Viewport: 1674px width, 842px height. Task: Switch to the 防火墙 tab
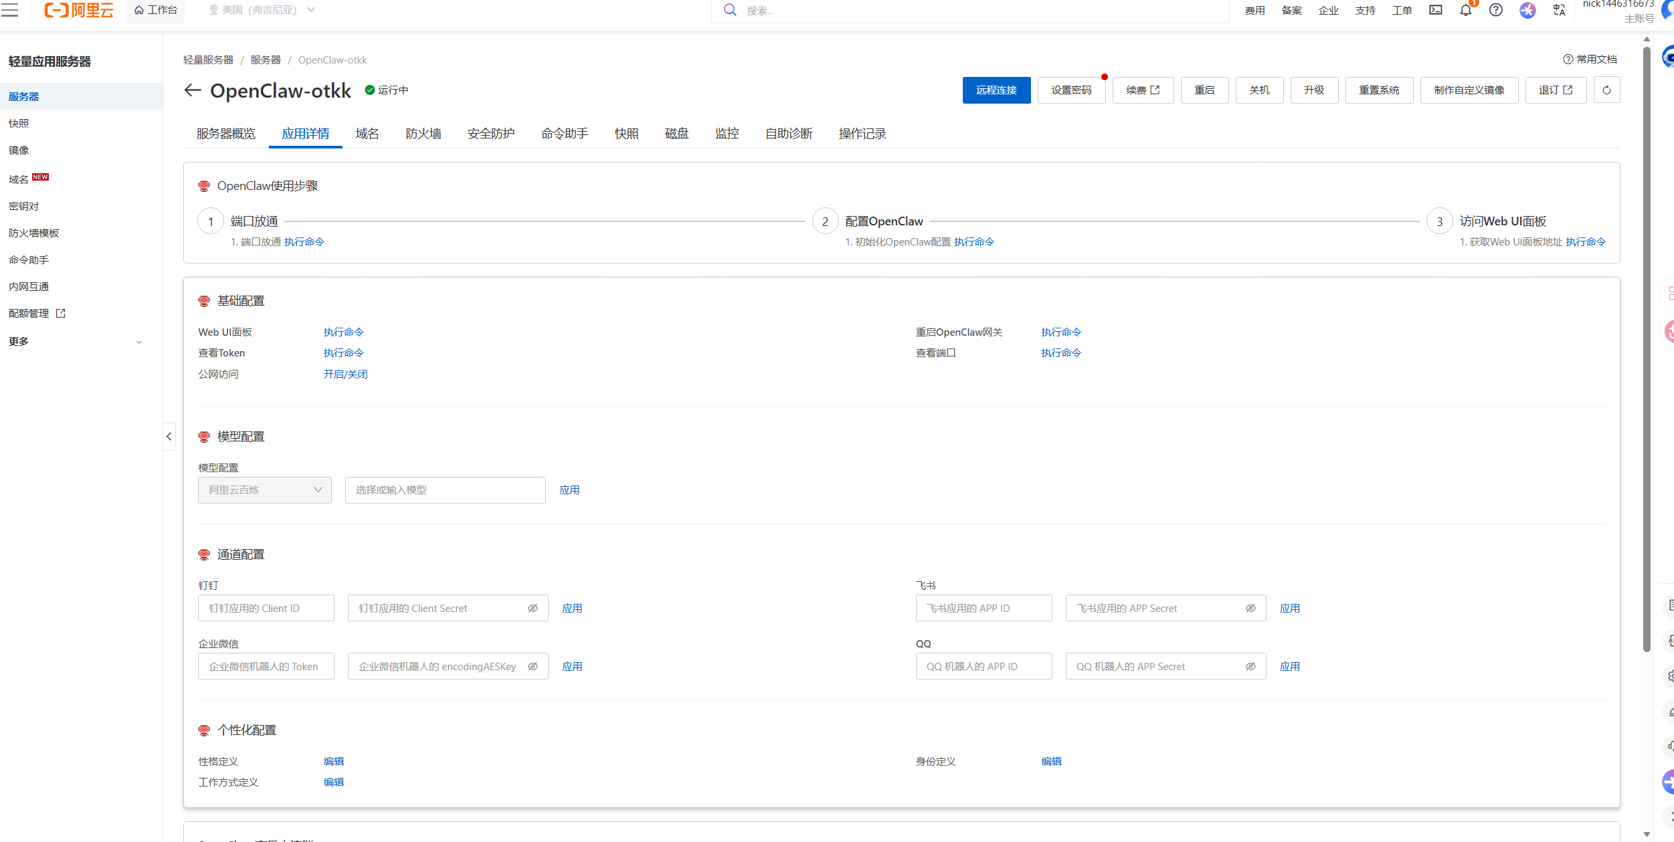tap(423, 134)
